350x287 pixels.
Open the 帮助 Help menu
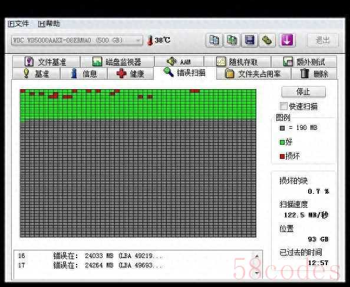(49, 24)
